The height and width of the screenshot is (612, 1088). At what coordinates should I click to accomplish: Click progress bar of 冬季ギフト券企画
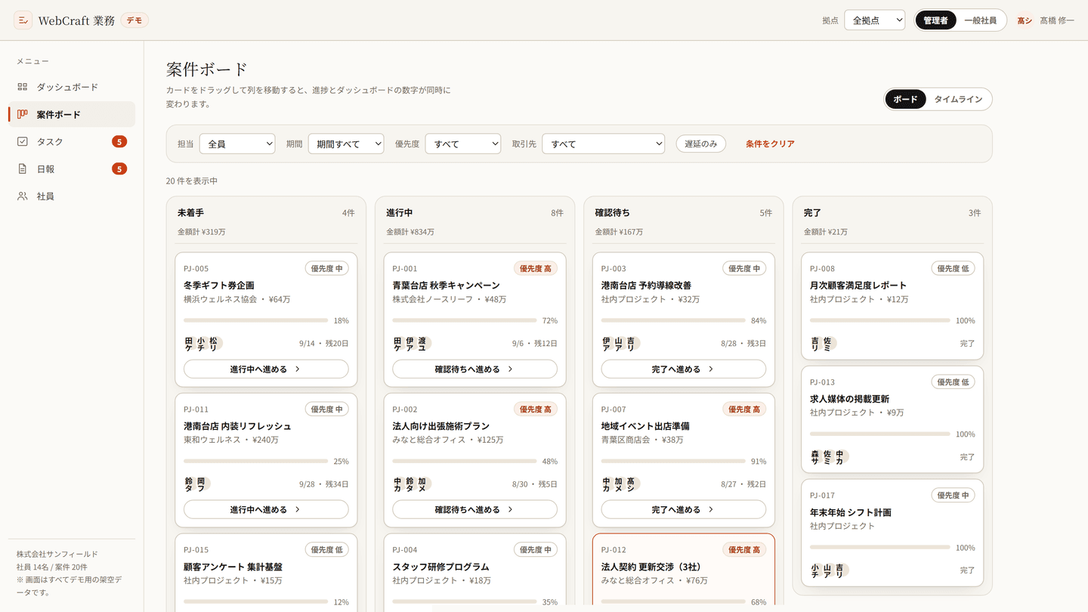click(255, 320)
